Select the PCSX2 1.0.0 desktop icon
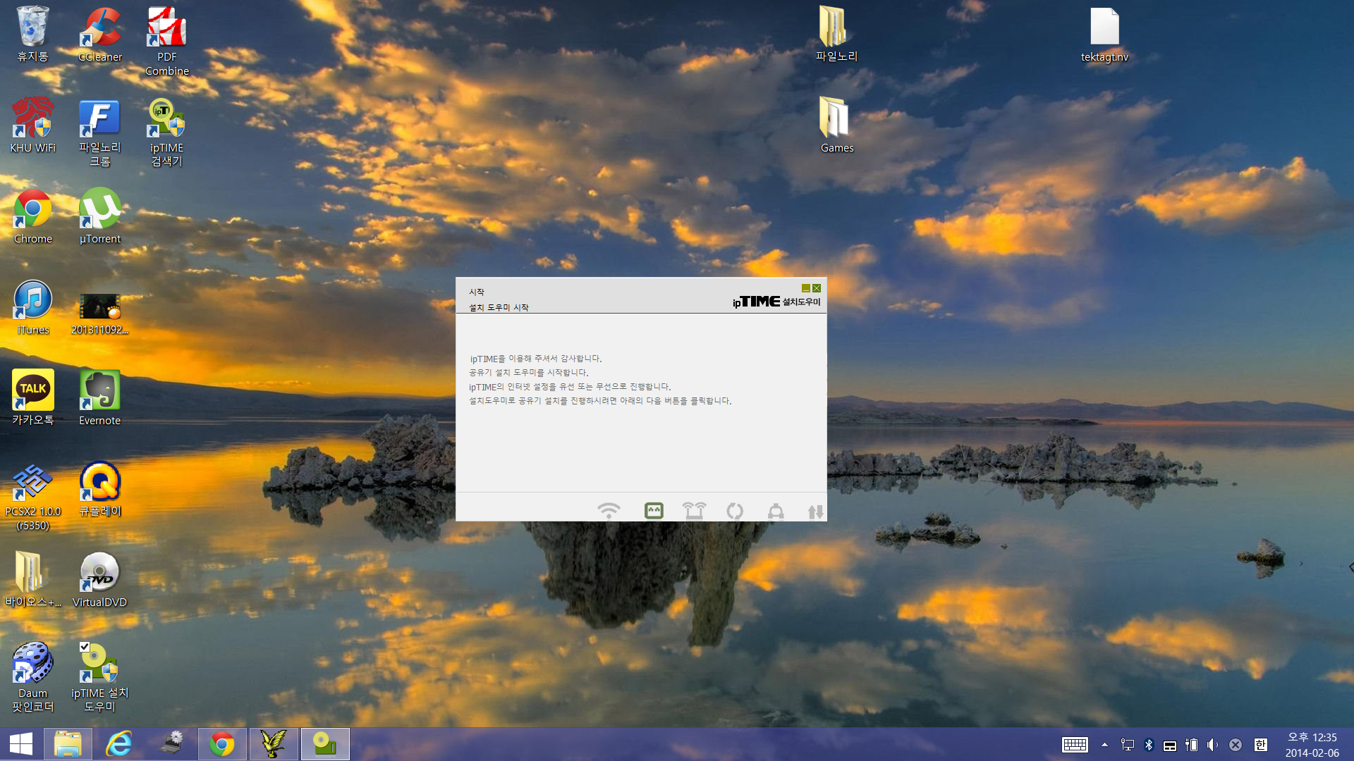 tap(32, 496)
